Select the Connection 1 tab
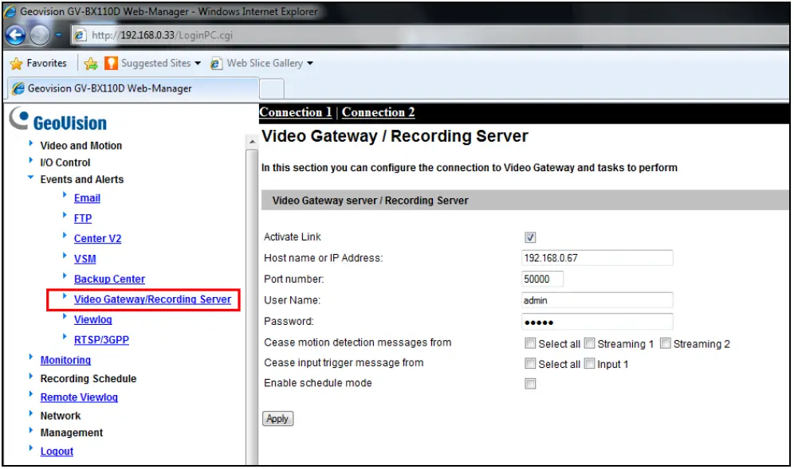The image size is (794, 469). click(295, 112)
